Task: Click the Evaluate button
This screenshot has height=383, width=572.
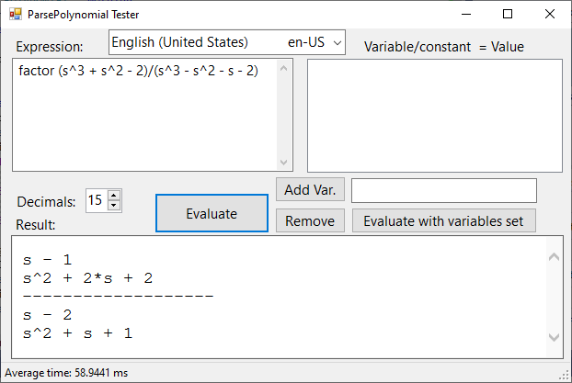Action: coord(212,213)
